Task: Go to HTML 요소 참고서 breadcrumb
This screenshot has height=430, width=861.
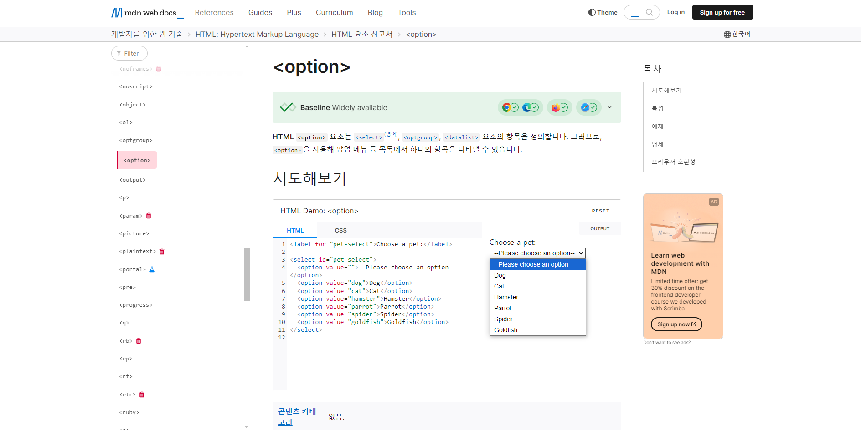Action: point(362,35)
